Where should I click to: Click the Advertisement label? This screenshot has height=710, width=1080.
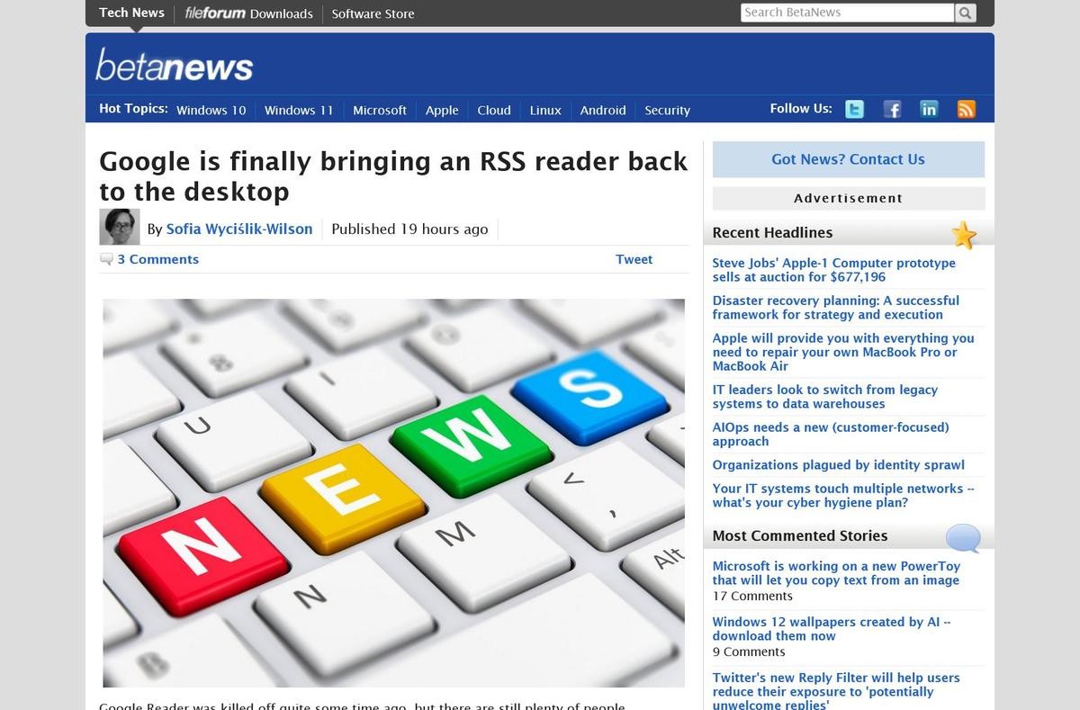(849, 198)
